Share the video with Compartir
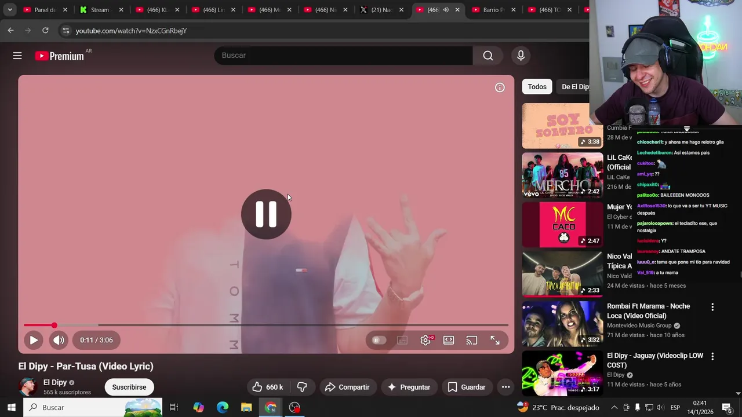This screenshot has width=742, height=417. pos(347,387)
